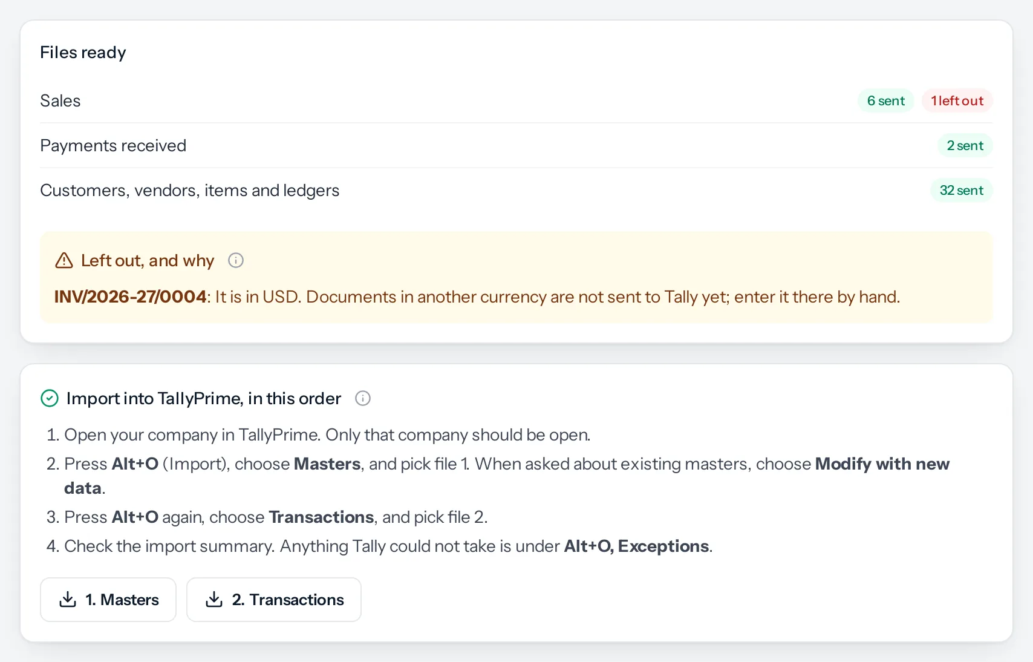Click '2 sent' badge for Payments received
Viewport: 1033px width, 662px height.
[965, 145]
